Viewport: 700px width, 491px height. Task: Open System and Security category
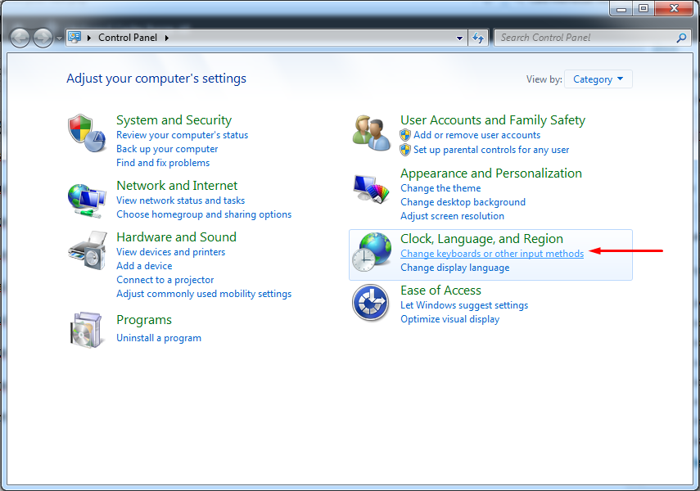click(174, 120)
